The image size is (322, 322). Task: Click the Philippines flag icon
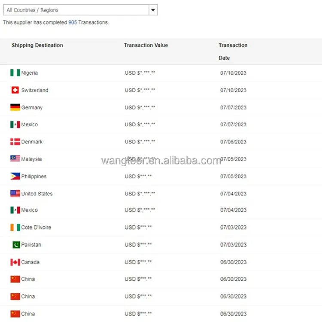point(15,176)
